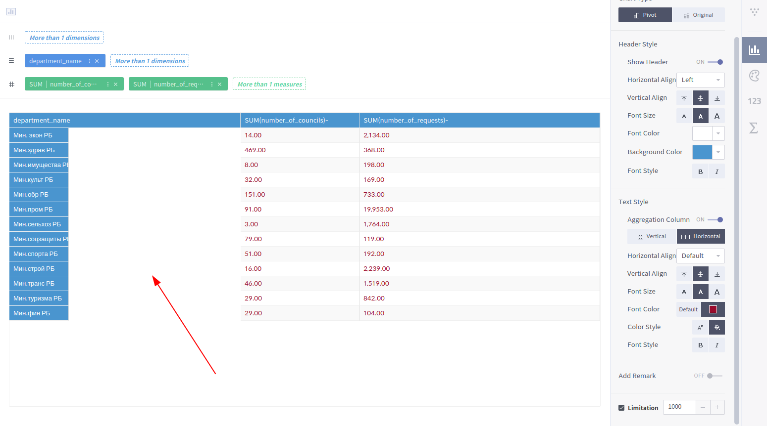Uncheck the Limitation checkbox
This screenshot has height=426, width=767.
coord(621,408)
